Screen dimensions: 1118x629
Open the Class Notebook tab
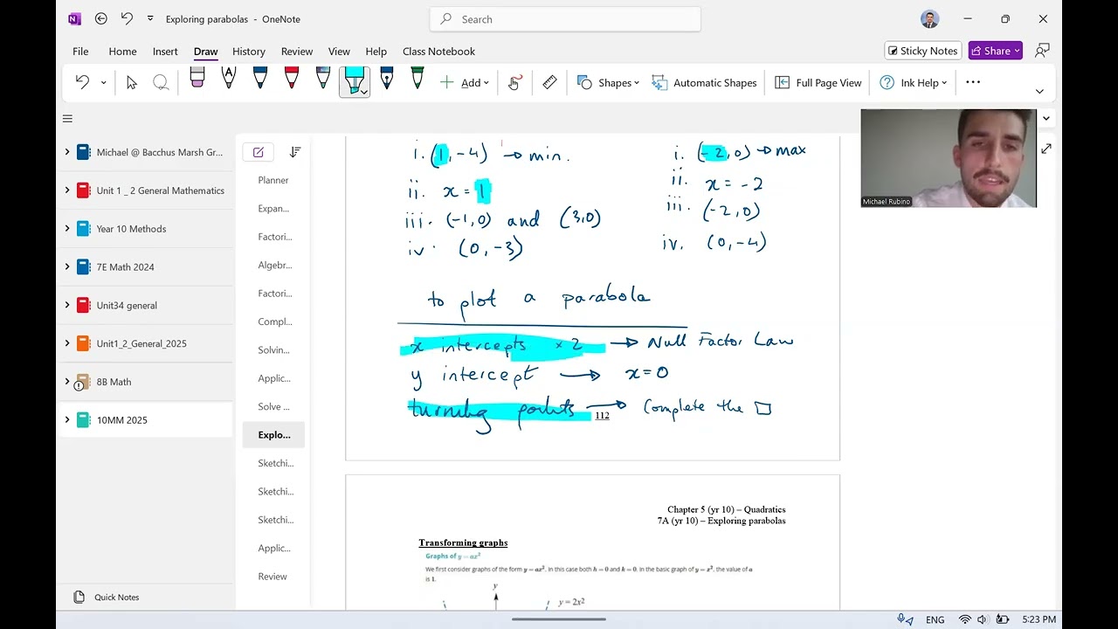pyautogui.click(x=438, y=52)
